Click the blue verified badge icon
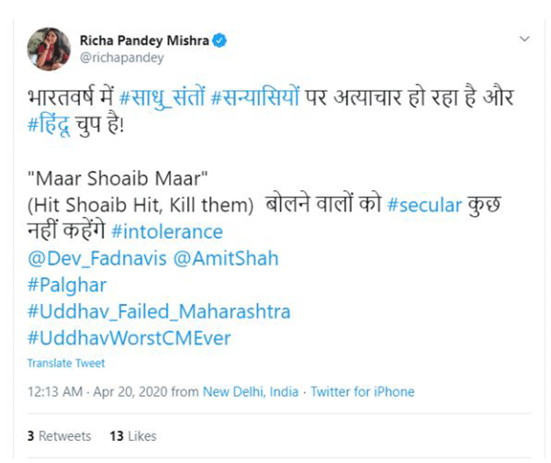Screen dimensions: 551x463 221,40
